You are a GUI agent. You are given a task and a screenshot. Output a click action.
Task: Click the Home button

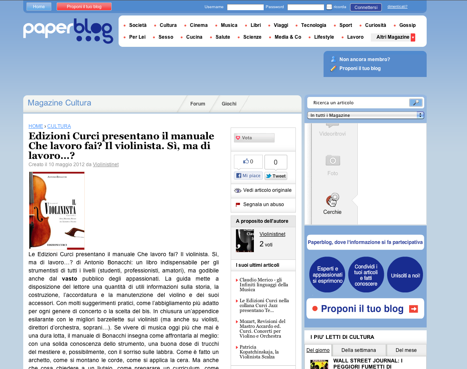click(39, 7)
